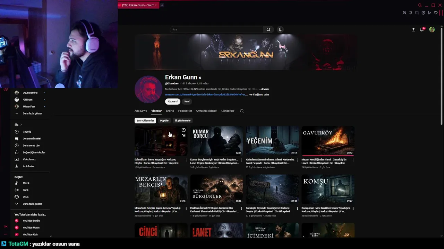Switch to the Podcast'ler channel tab
The width and height of the screenshot is (444, 249).
point(185,111)
